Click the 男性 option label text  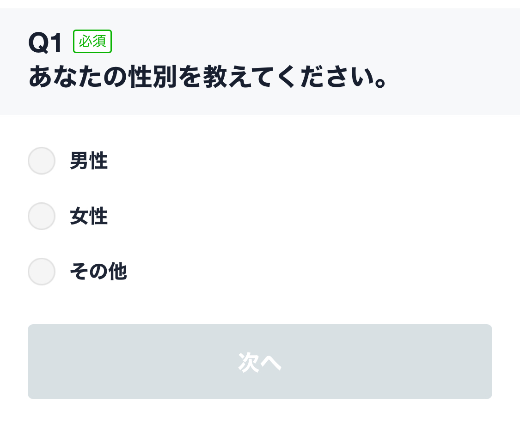coord(89,161)
